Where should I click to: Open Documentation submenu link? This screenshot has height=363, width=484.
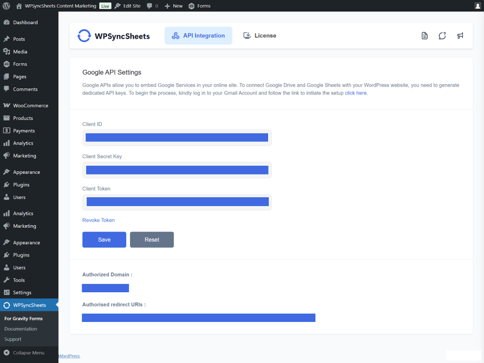click(x=21, y=329)
